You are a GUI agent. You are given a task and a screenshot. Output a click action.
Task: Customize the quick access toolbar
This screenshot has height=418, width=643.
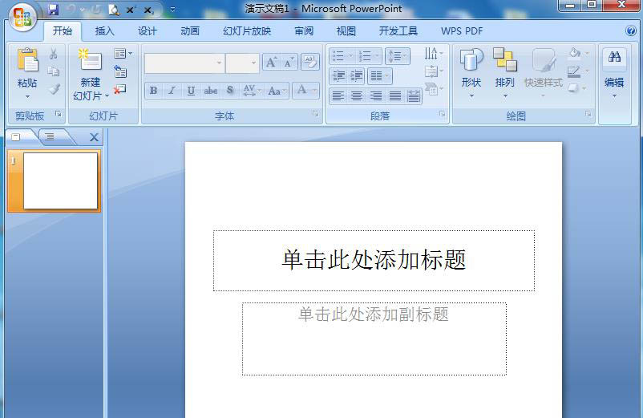[x=172, y=10]
